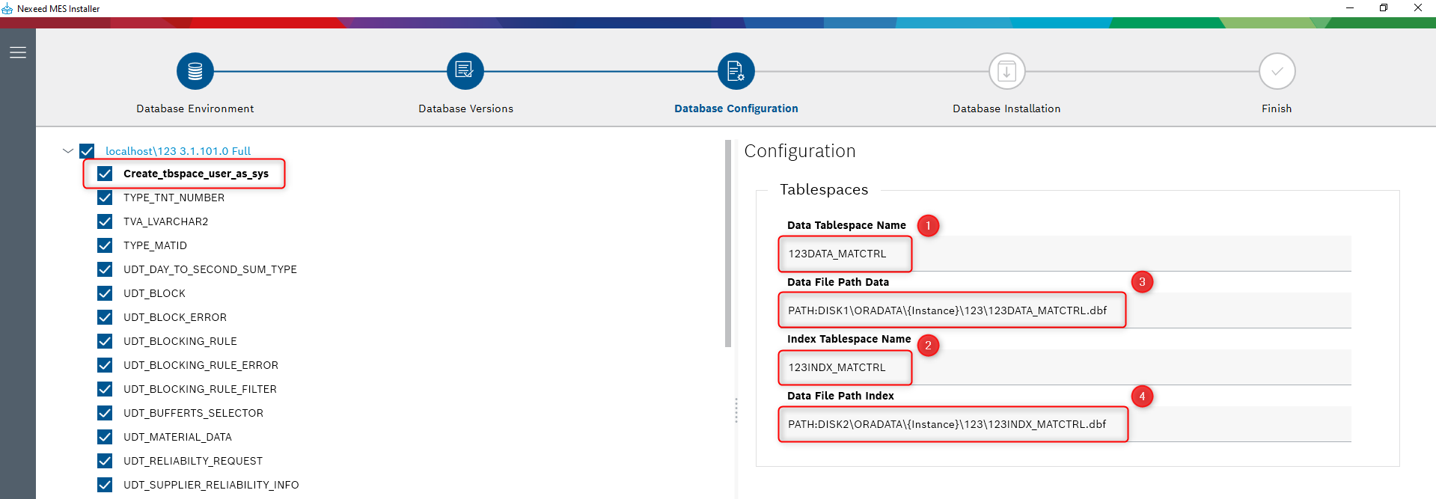
Task: Restore down the installer window
Action: pos(1384,8)
